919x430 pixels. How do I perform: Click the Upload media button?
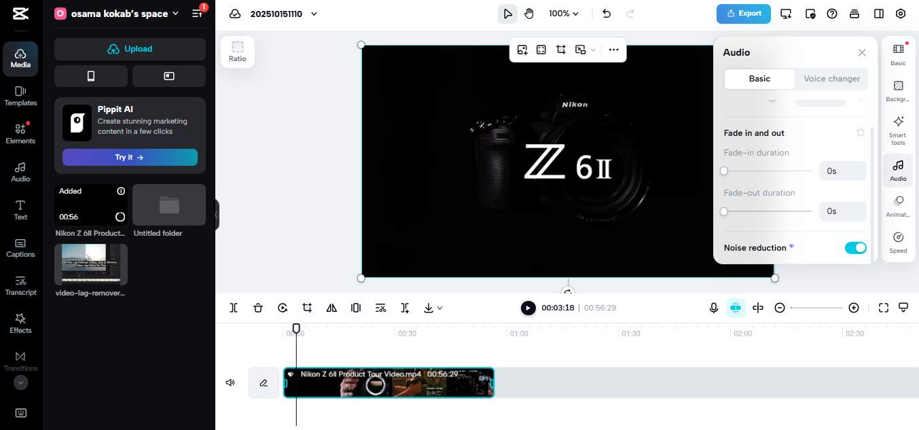130,49
